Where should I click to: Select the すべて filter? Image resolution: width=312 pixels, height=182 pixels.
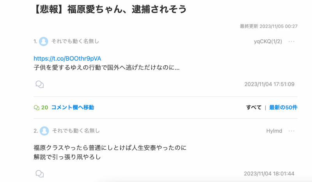pyautogui.click(x=254, y=107)
